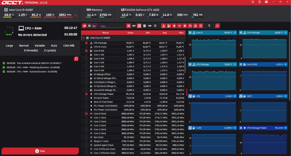This screenshot has height=156, width=291.
Task: Toggle the other-type red question mark filter
Action: pos(200,26)
